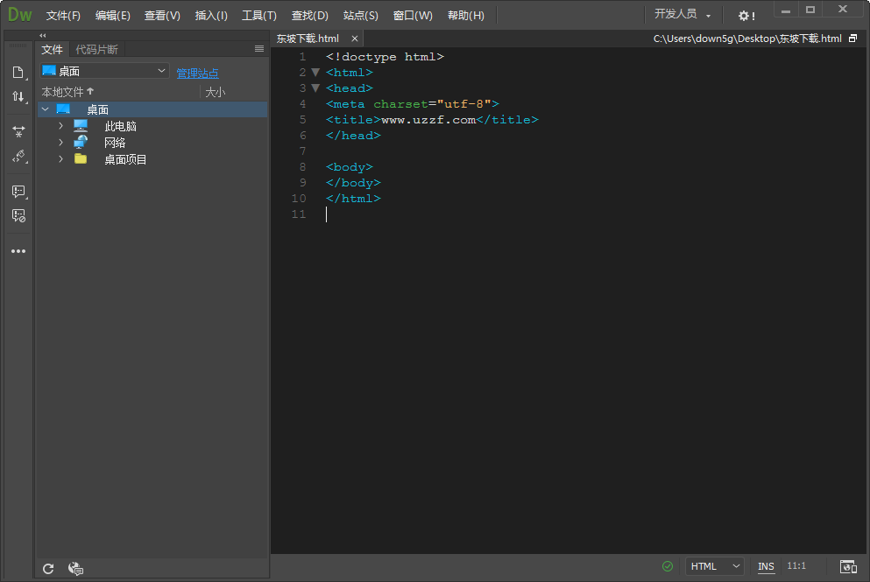Open the 查看(V) menu
The image size is (870, 582).
pyautogui.click(x=162, y=16)
